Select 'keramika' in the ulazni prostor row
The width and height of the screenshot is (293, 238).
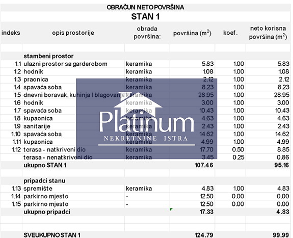(139, 64)
